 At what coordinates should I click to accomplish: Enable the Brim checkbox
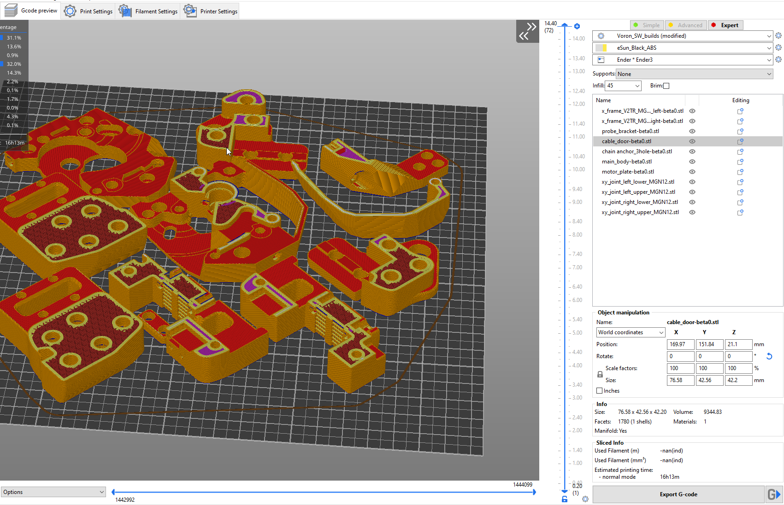pyautogui.click(x=666, y=86)
